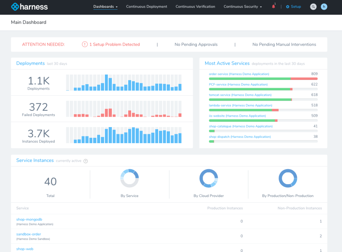The image size is (342, 252).
Task: Click the By Cloud Provider donut chart
Action: click(209, 178)
